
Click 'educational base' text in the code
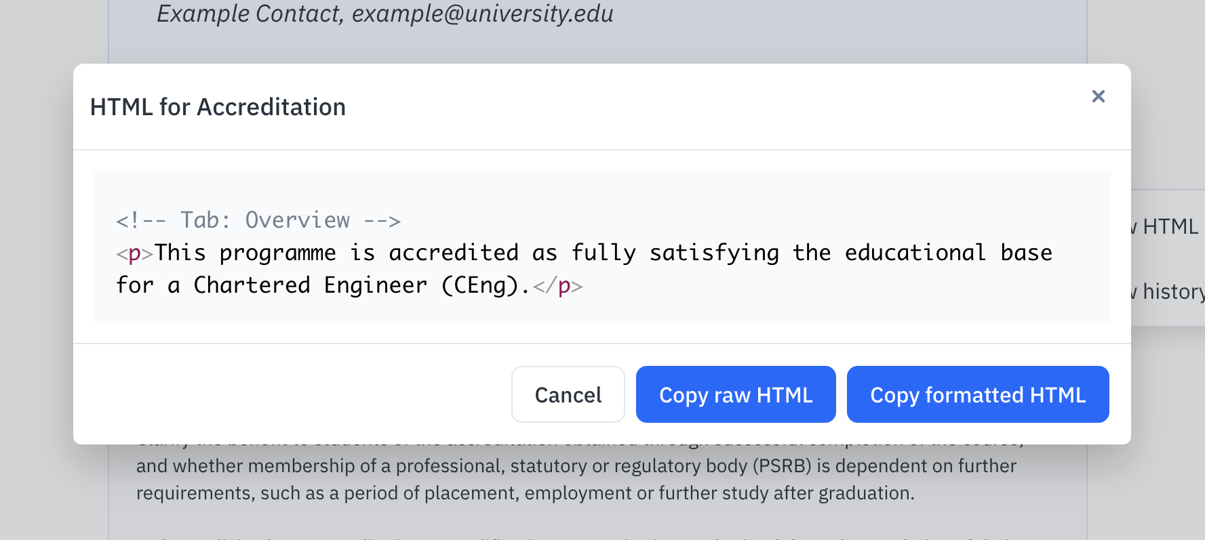point(948,253)
